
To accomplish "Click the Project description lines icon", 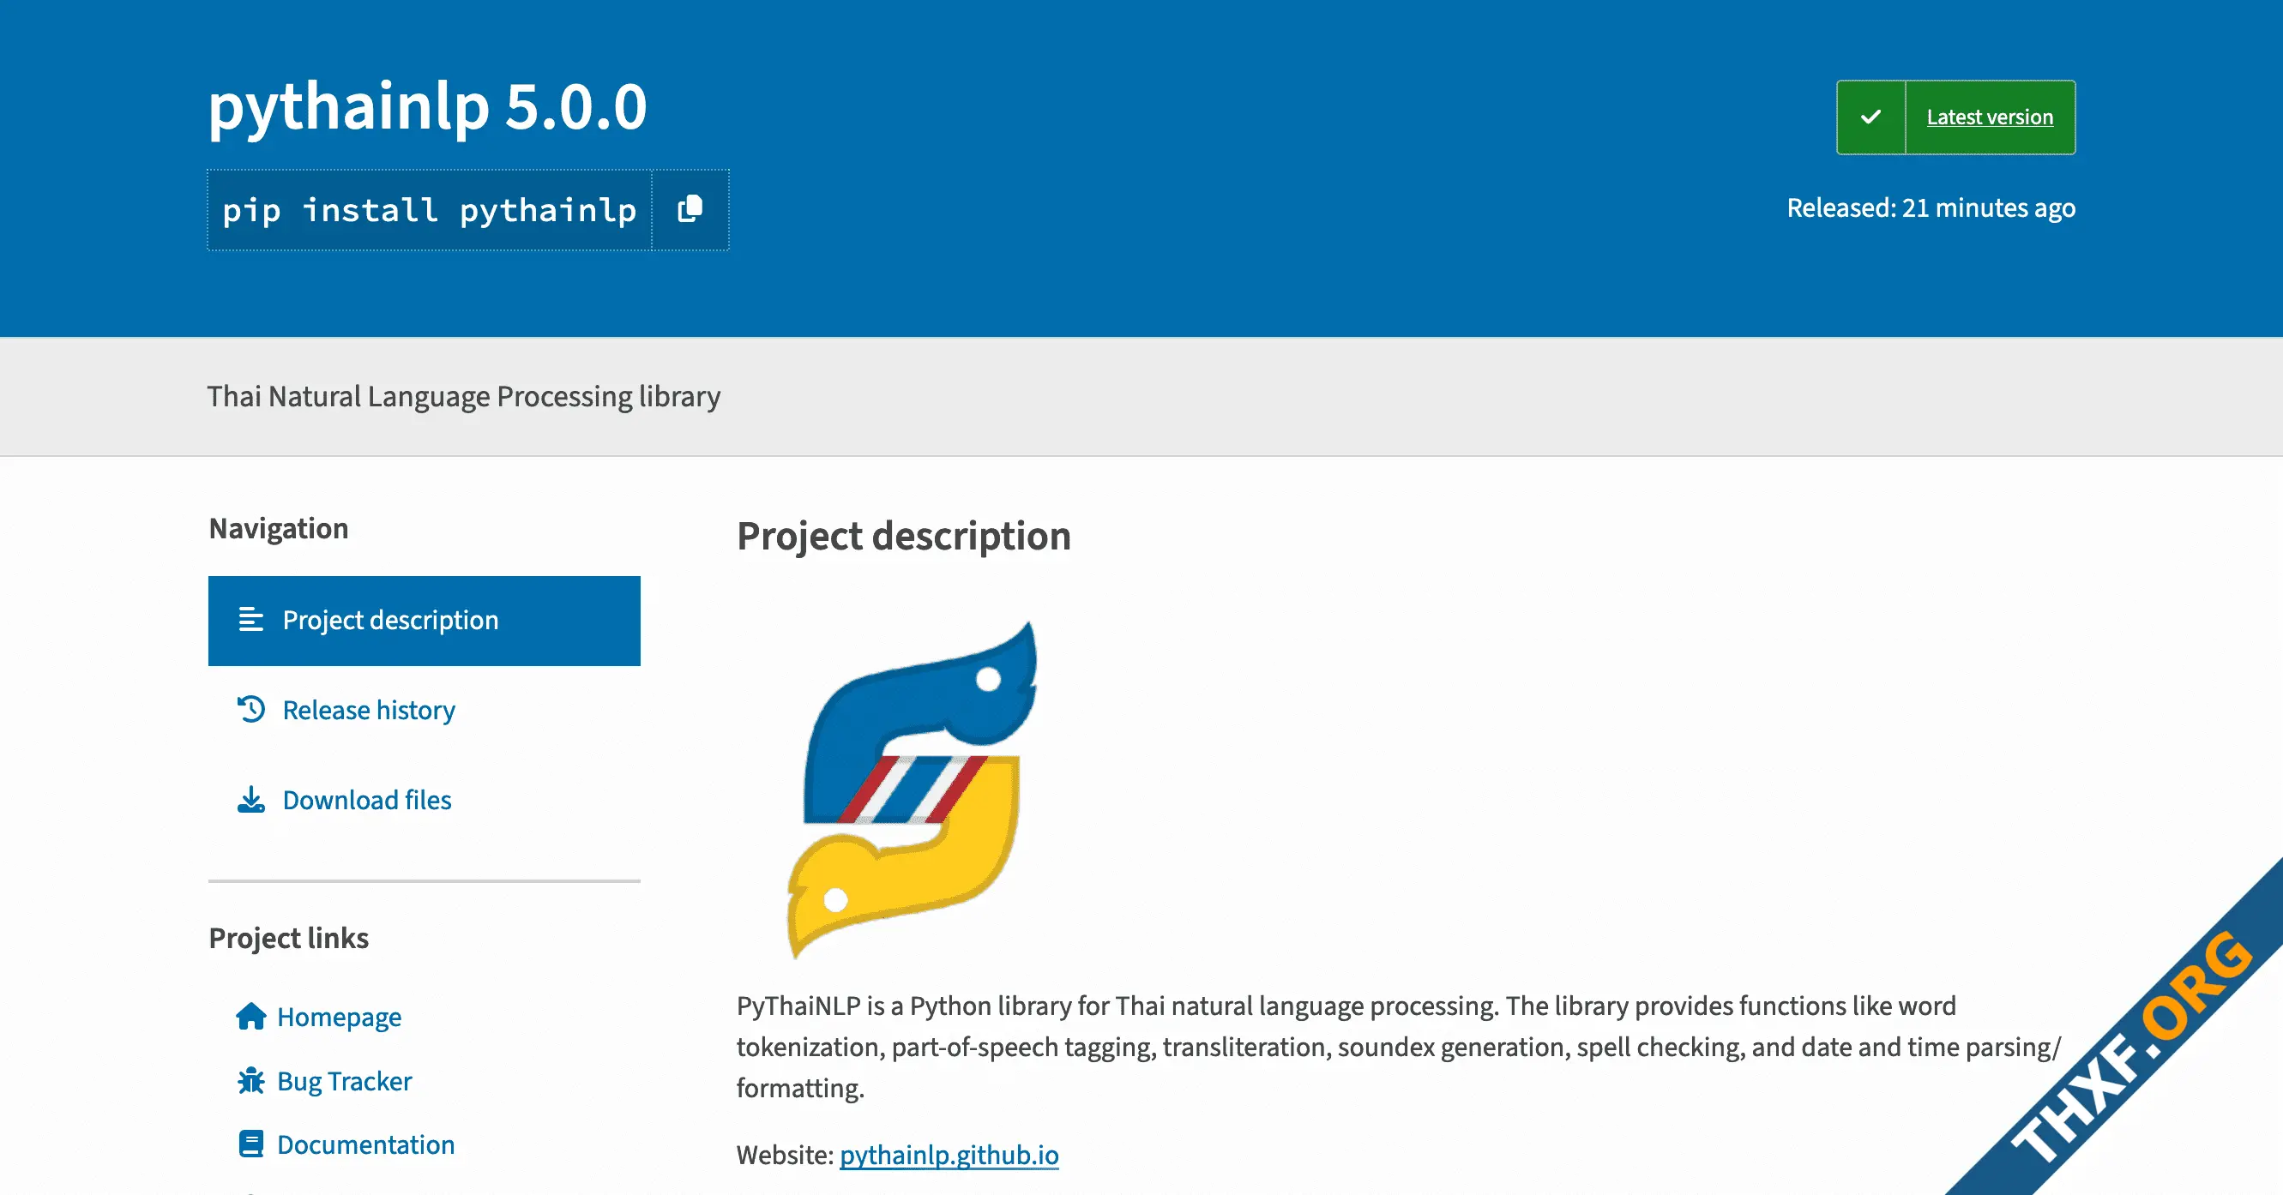I will tap(250, 619).
